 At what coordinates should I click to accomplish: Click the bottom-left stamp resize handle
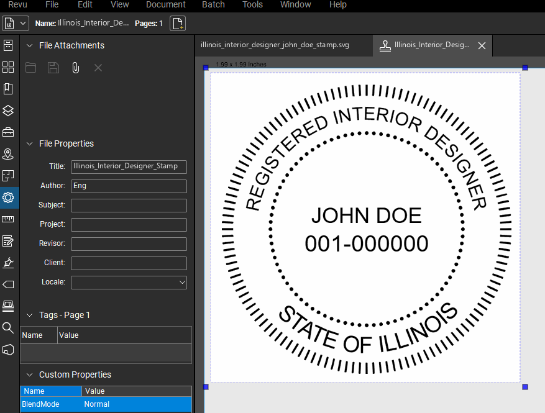(x=206, y=387)
